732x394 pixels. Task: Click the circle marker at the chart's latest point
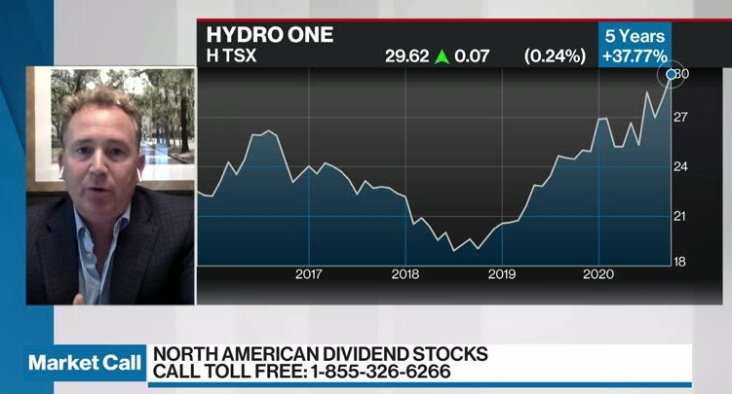point(671,74)
